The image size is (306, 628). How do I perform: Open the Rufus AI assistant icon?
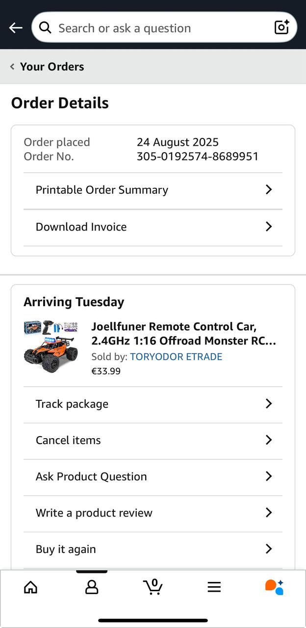click(275, 587)
